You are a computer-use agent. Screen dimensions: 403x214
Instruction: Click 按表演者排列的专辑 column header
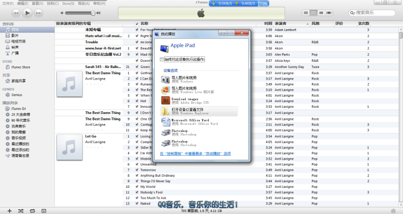[x=89, y=23]
